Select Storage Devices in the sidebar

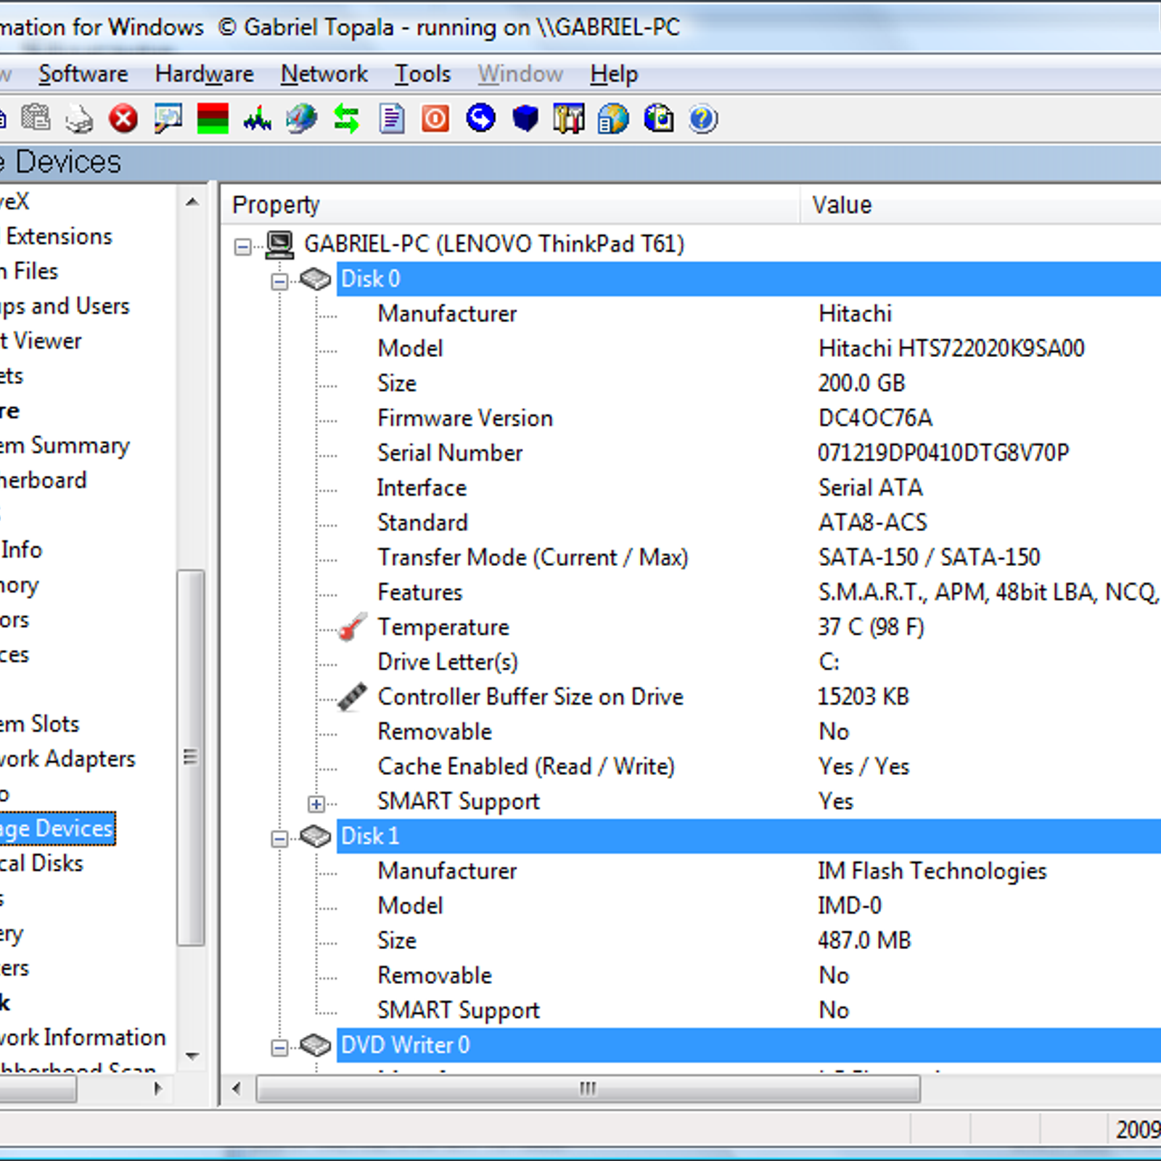tap(57, 829)
